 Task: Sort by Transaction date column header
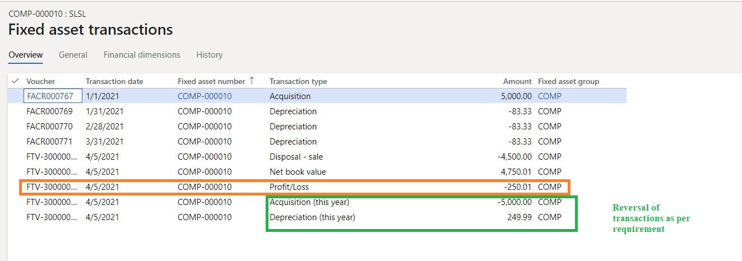(114, 81)
